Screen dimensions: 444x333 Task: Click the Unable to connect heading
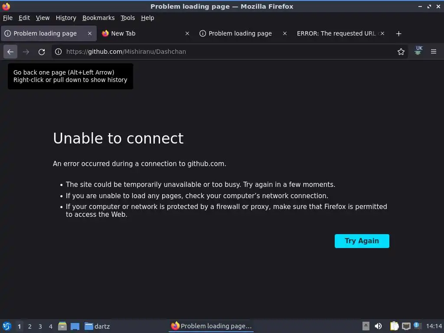pyautogui.click(x=118, y=138)
